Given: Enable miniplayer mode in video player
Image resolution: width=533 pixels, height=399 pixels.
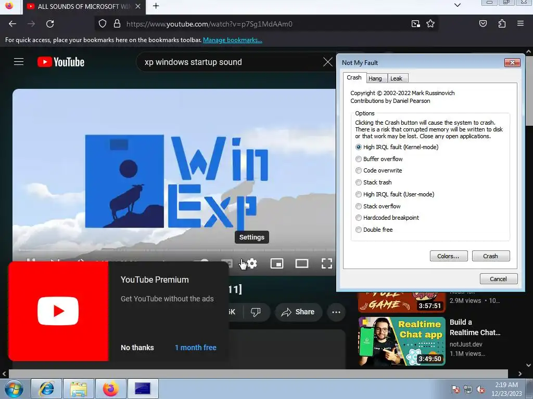Looking at the screenshot, I should (277, 263).
